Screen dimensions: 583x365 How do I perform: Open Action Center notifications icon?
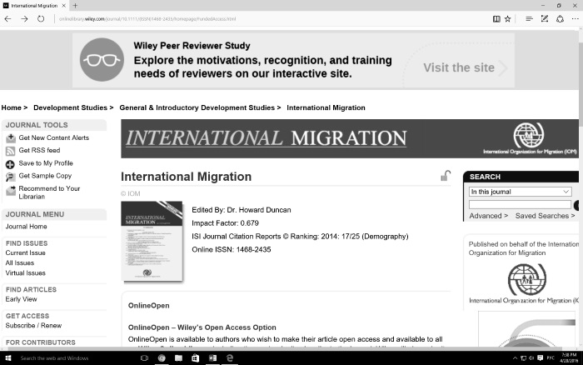tap(541, 358)
